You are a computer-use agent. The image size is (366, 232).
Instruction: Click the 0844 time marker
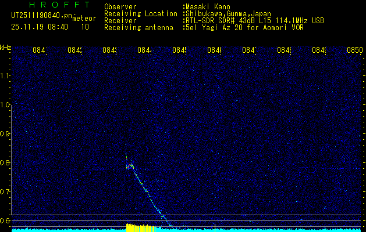click(144, 50)
